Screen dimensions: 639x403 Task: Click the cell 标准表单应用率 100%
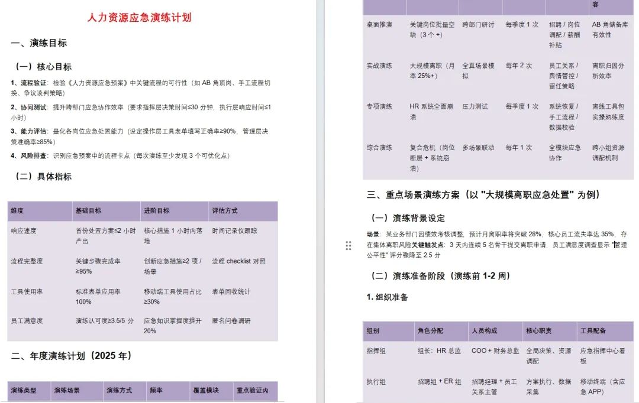[98, 297]
